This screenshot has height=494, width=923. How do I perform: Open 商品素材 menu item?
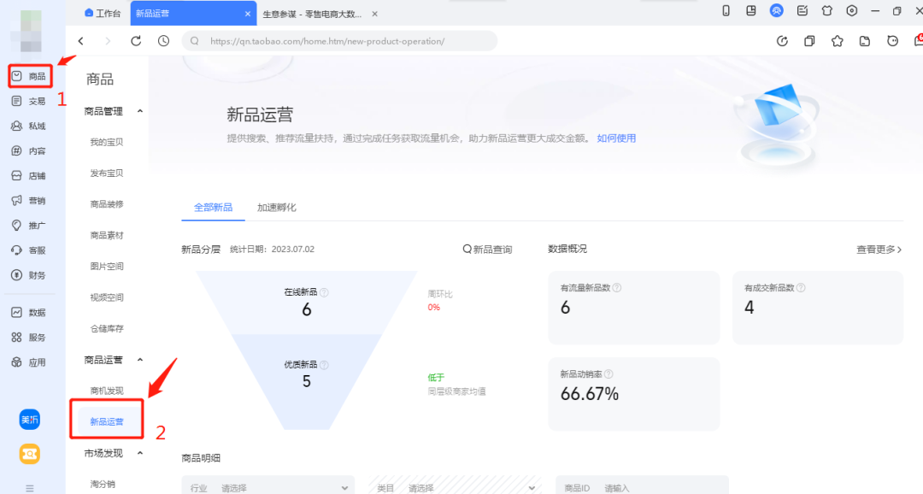pos(107,236)
